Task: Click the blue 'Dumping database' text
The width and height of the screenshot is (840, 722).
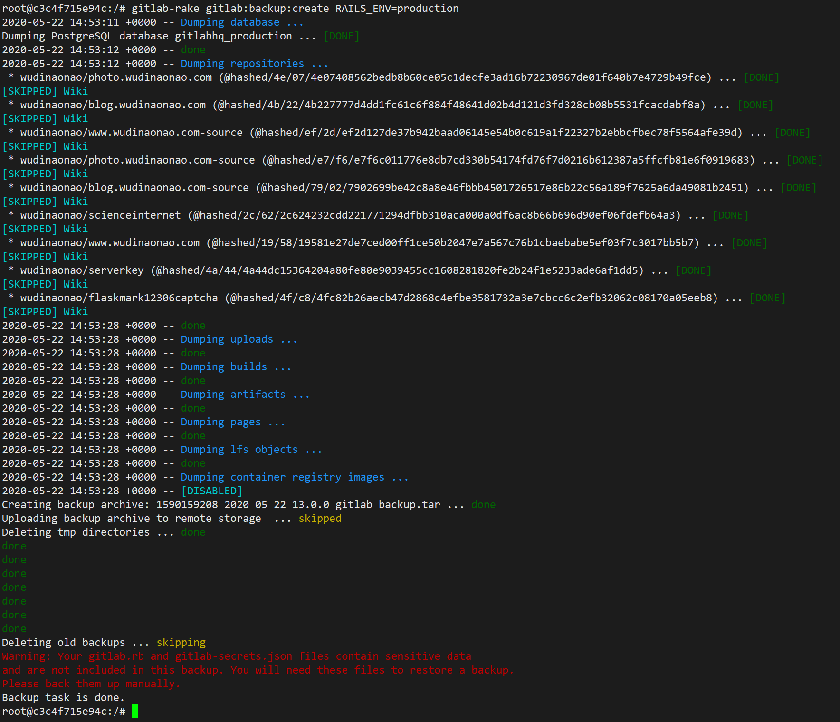Action: [230, 22]
